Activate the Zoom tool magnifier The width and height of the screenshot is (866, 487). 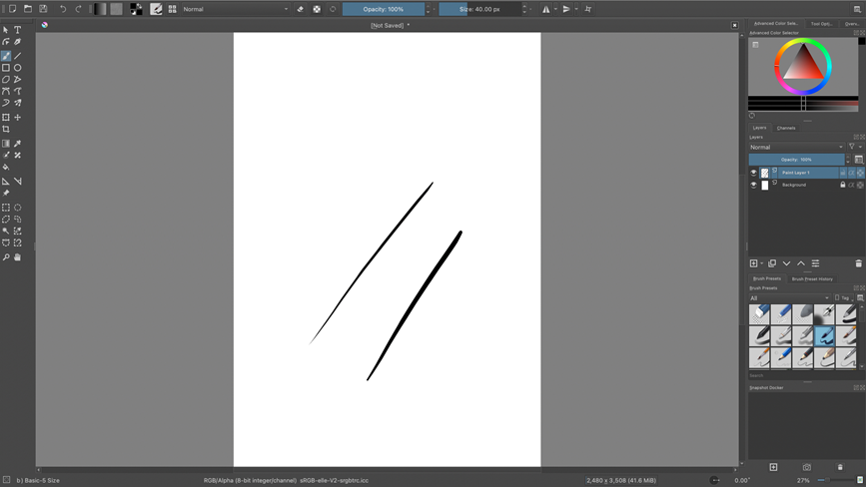6,257
